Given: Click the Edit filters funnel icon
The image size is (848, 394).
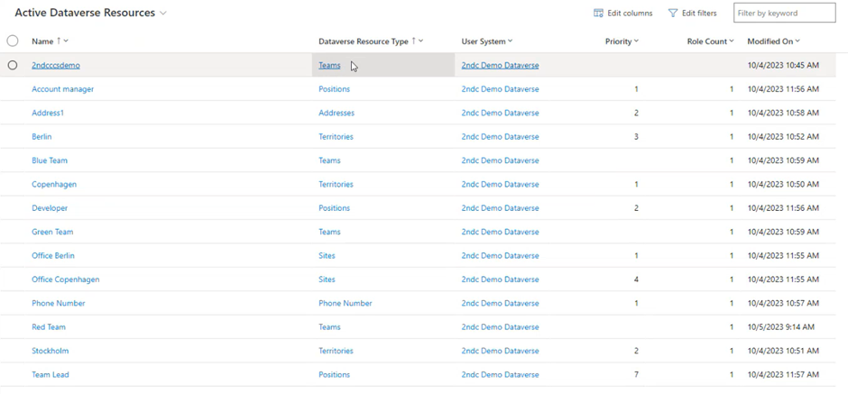Looking at the screenshot, I should (x=673, y=14).
